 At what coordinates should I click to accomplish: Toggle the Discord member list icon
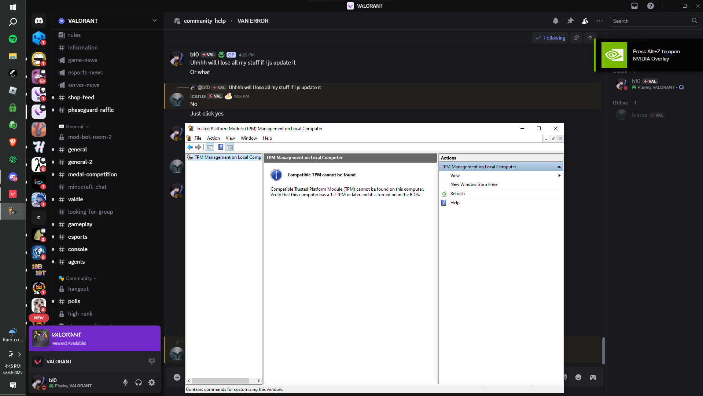pyautogui.click(x=585, y=21)
